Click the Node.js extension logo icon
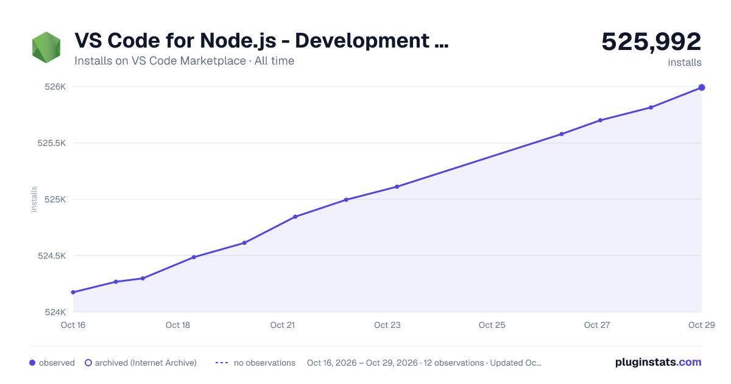Screen dimensions: 731x384 (46, 48)
